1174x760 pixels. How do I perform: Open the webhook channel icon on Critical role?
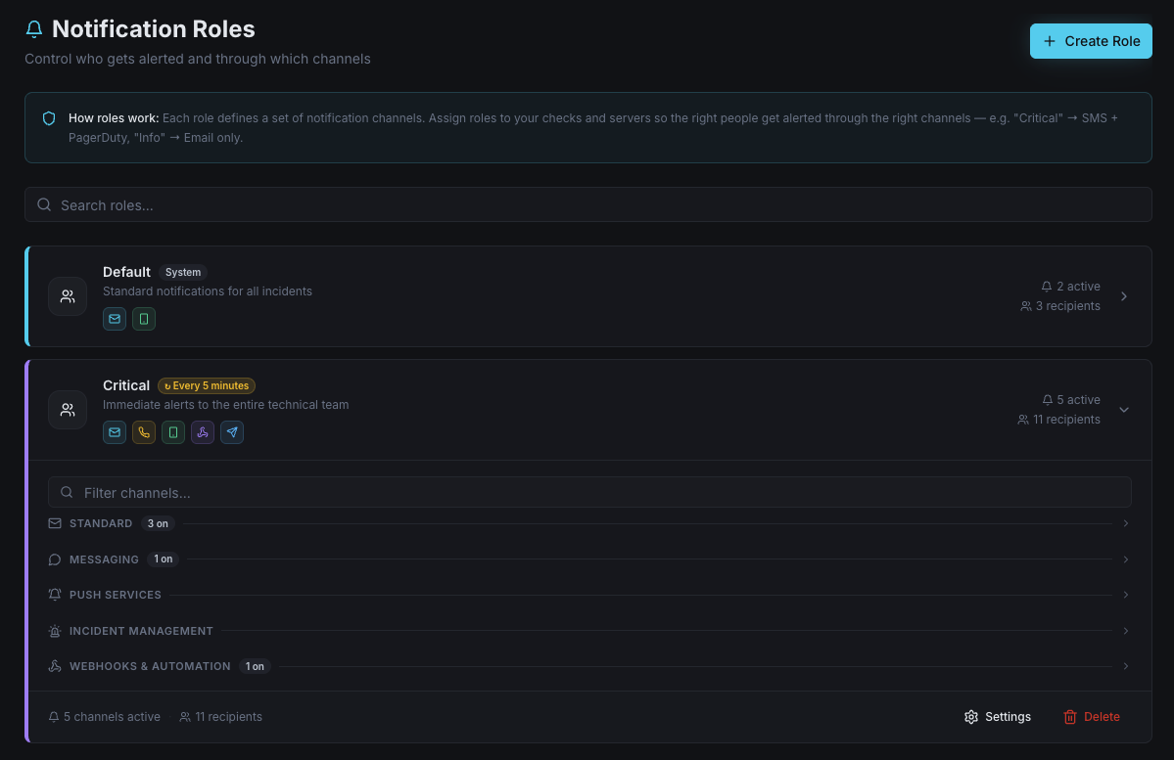tap(203, 431)
